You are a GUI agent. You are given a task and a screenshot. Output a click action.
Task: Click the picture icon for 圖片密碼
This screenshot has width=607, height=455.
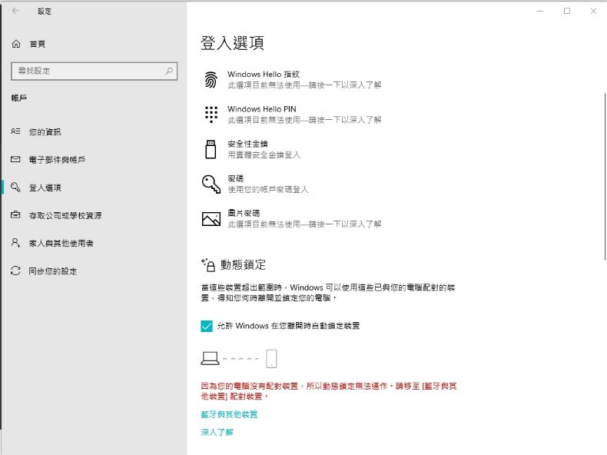(x=211, y=219)
